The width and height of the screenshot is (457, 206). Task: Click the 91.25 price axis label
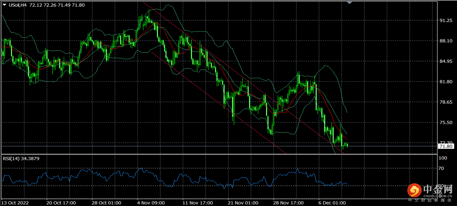445,21
